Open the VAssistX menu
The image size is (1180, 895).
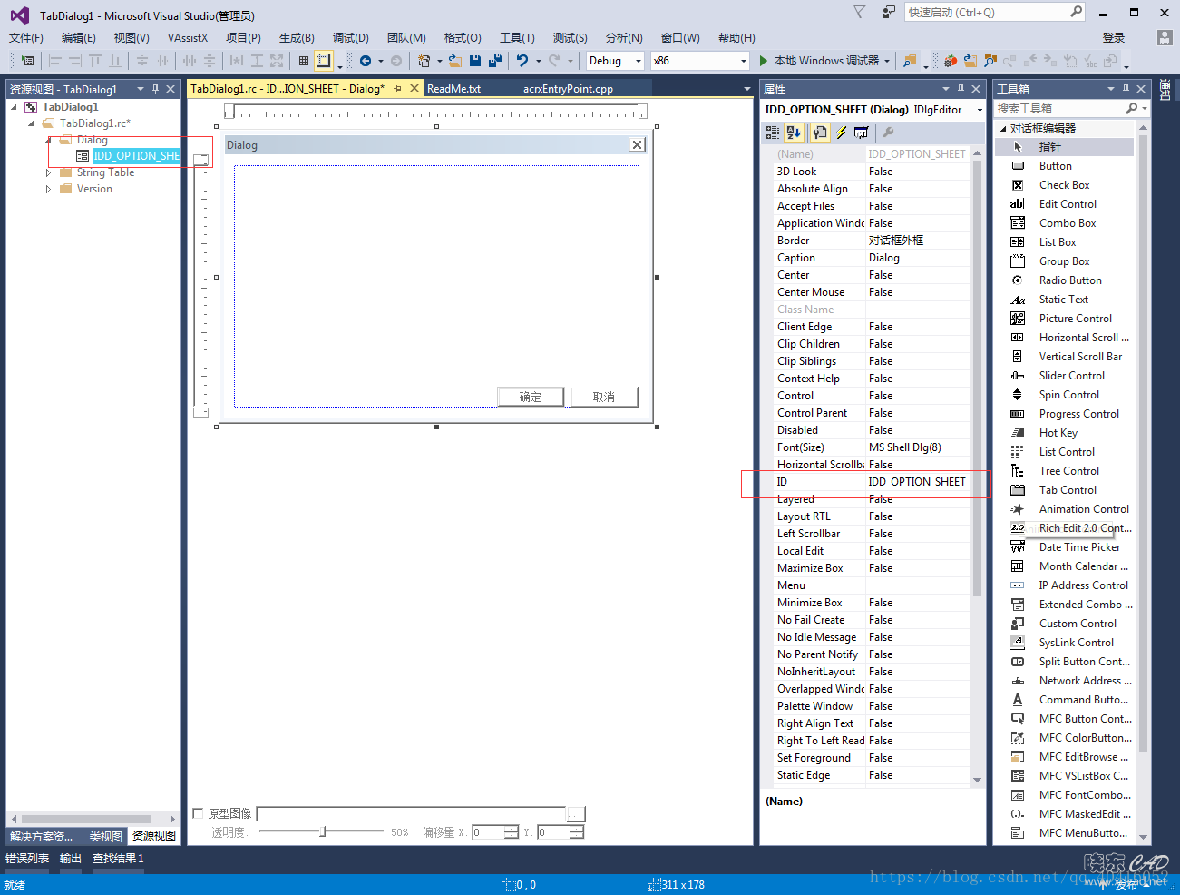pos(188,37)
